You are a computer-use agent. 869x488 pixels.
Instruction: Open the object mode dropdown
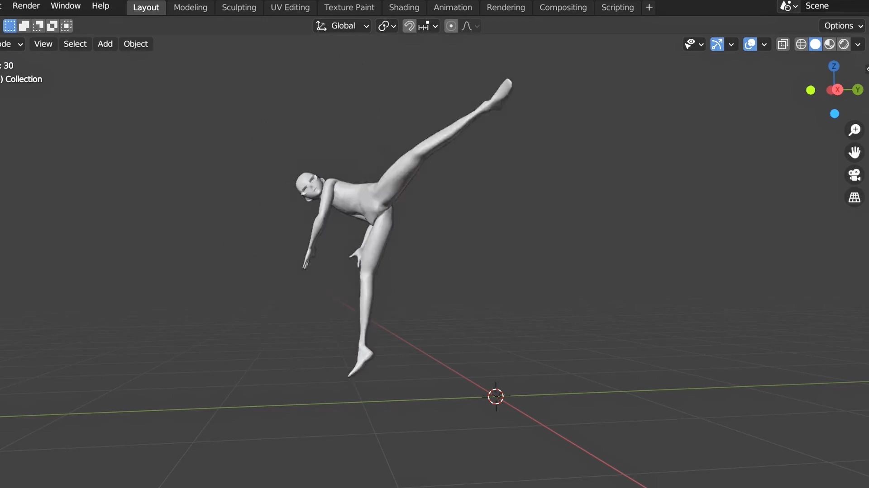click(x=12, y=44)
